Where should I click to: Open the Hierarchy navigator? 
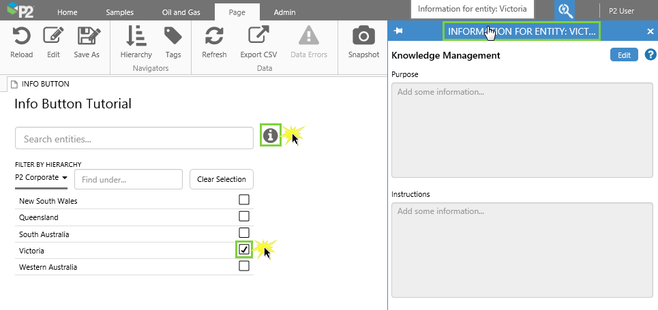(136, 36)
